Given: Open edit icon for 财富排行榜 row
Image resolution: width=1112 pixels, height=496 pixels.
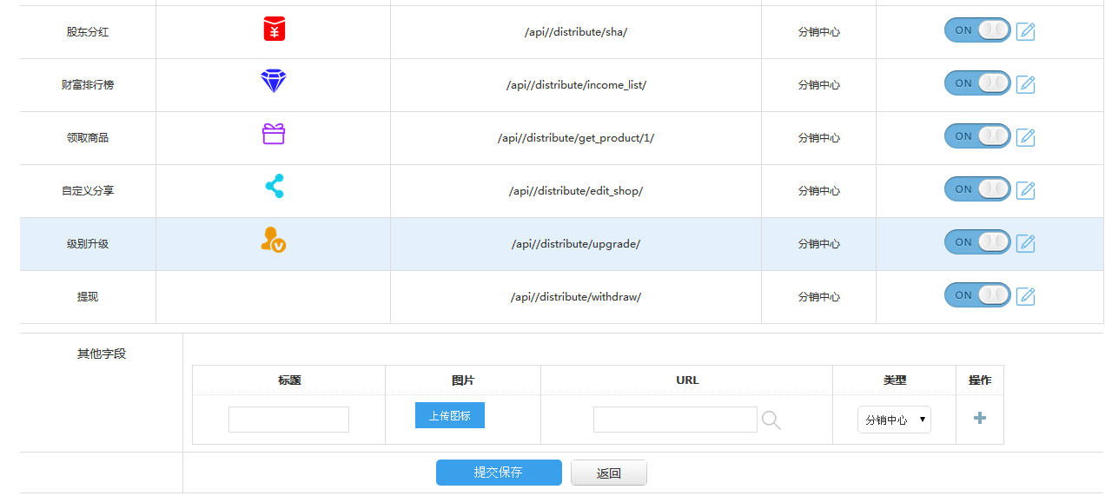Looking at the screenshot, I should click(x=1025, y=85).
